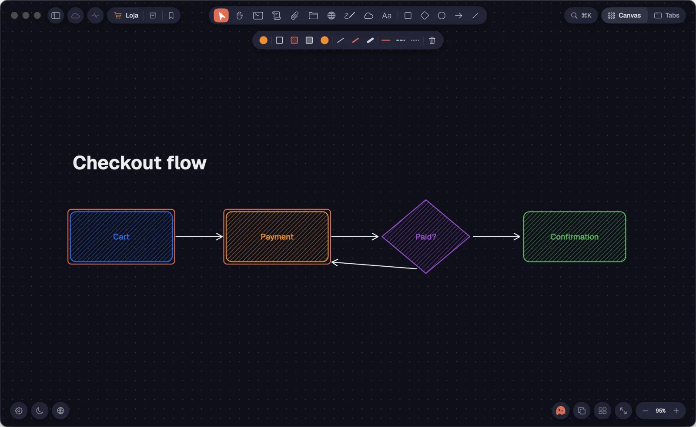Select the Paid? diamond

[426, 237]
